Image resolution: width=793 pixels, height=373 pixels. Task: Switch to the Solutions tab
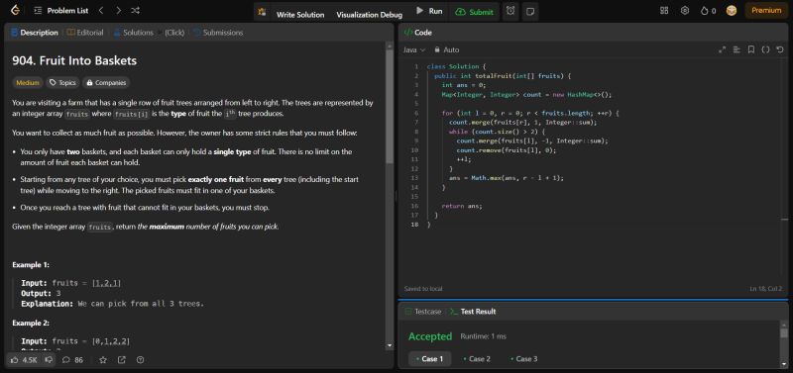coord(133,33)
